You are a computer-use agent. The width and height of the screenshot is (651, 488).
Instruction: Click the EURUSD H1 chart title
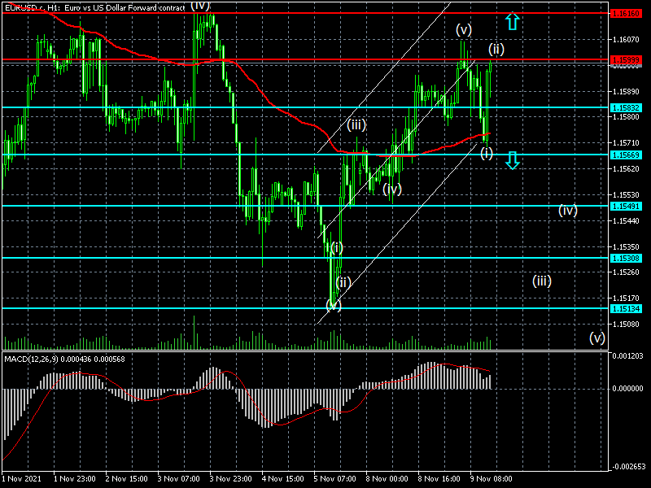pyautogui.click(x=94, y=7)
